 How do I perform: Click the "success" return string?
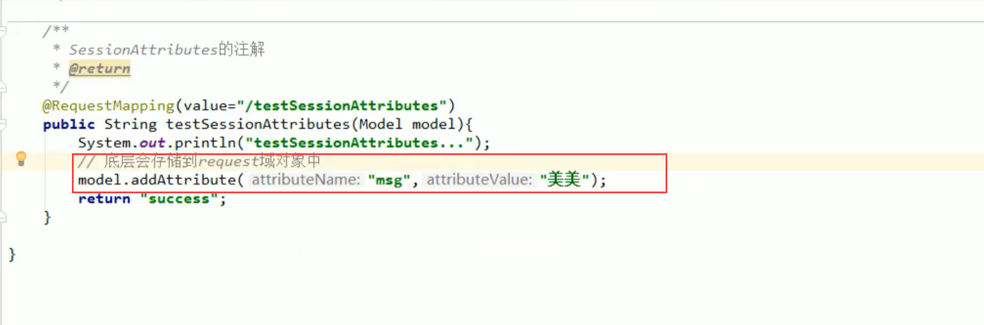(x=179, y=199)
